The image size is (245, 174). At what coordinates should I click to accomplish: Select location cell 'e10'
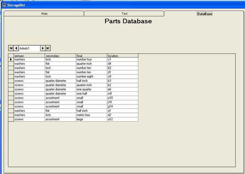(122, 98)
